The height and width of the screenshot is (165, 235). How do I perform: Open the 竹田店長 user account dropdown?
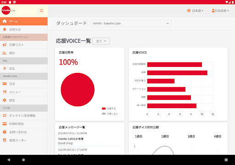pyautogui.click(x=220, y=11)
